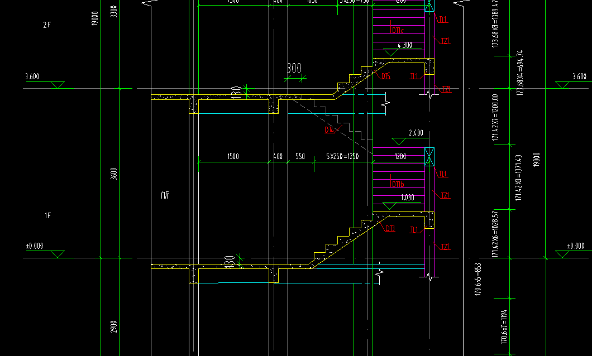Click the green elevation triangle under 4.300
The width and height of the screenshot is (592, 356).
390,52
